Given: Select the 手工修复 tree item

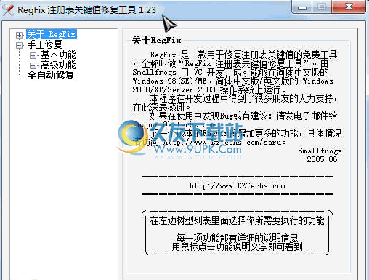Looking at the screenshot, I should 45,44.
